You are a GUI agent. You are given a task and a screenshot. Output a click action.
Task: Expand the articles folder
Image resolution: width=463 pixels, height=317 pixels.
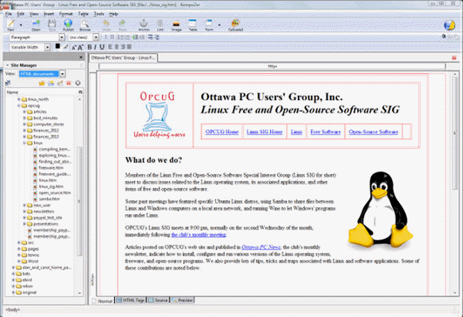(24, 112)
